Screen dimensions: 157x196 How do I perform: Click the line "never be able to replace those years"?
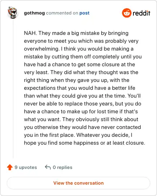tap(82, 104)
